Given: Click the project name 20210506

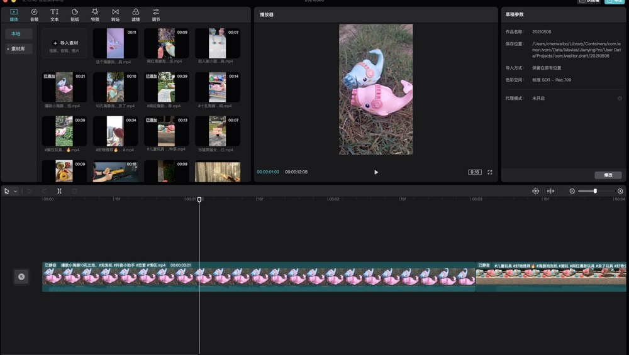Looking at the screenshot, I should coord(542,31).
